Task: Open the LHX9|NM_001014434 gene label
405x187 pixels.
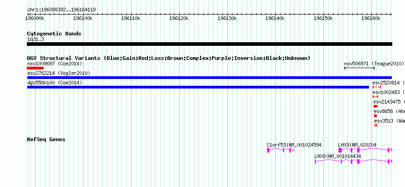Action: 338,156
